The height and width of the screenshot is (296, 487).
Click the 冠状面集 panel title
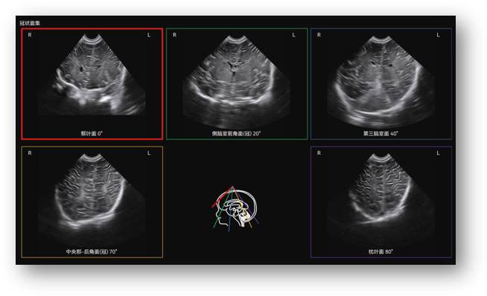coord(30,23)
